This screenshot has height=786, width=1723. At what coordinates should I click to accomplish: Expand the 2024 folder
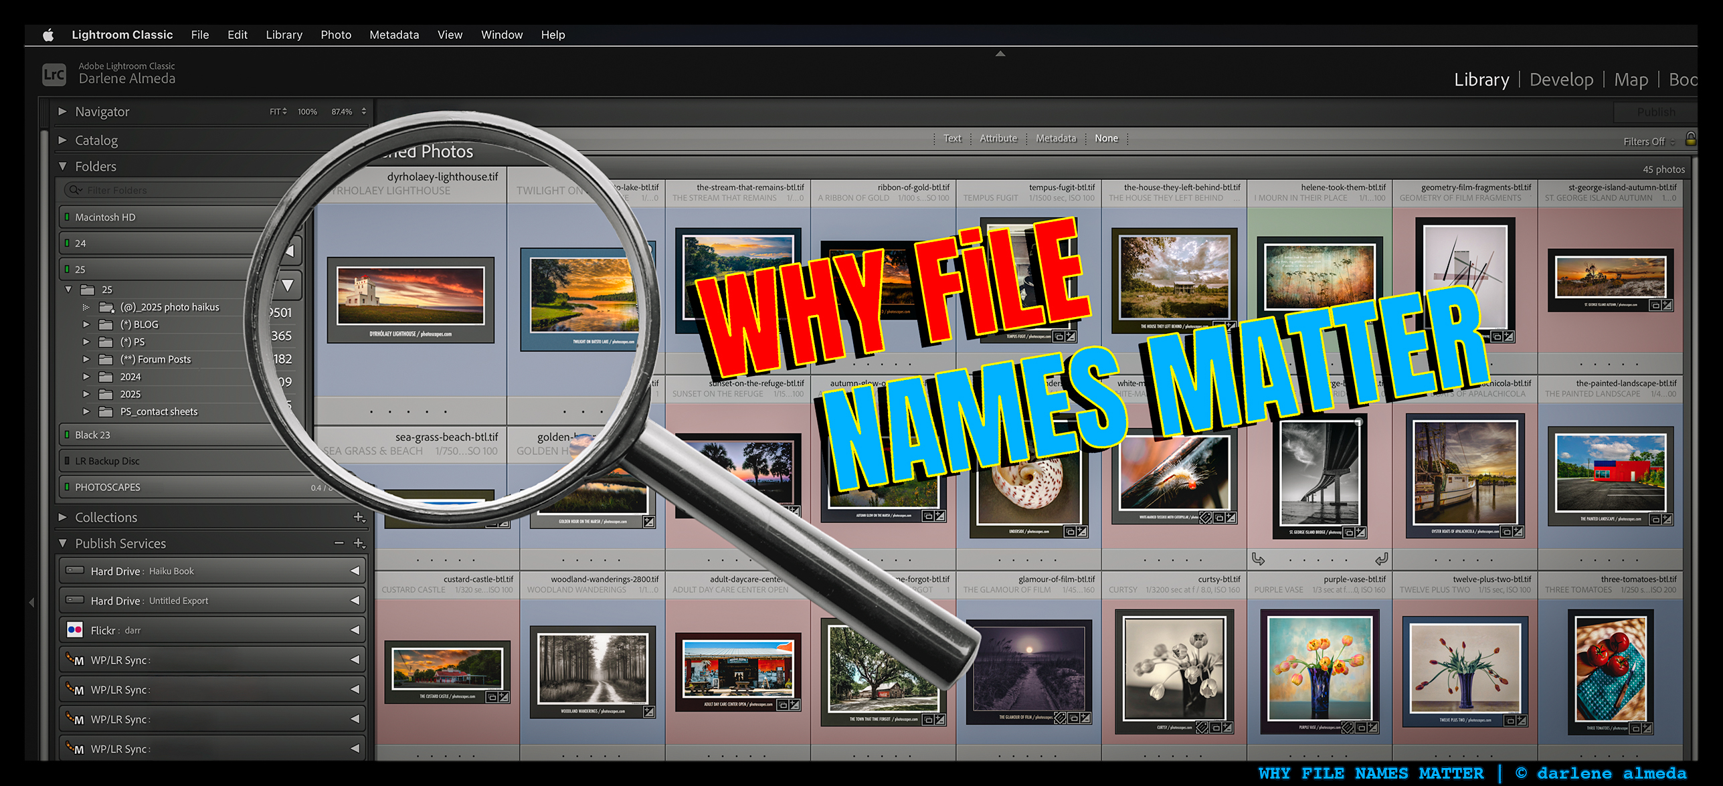[x=86, y=377]
